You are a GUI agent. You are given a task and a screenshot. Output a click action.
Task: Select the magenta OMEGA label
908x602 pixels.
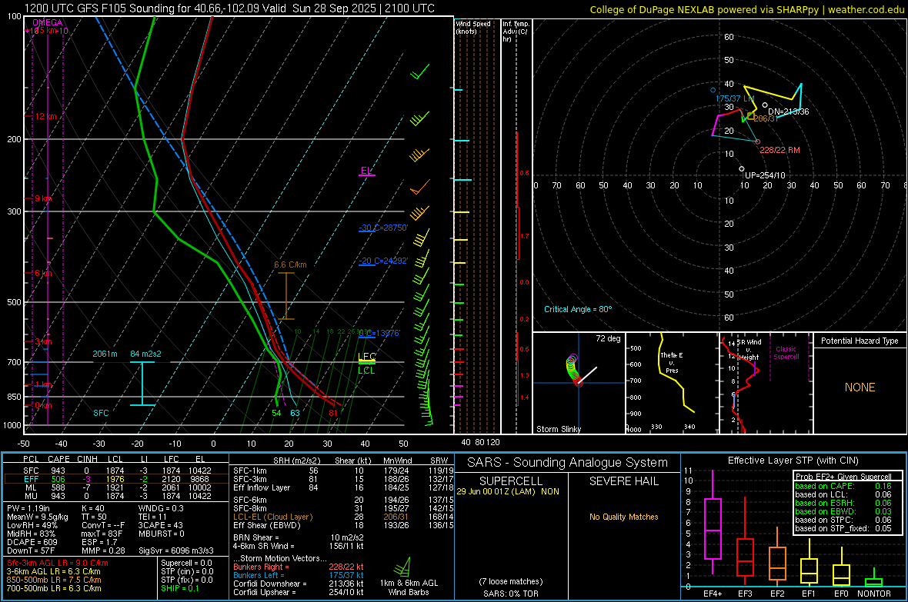(47, 22)
